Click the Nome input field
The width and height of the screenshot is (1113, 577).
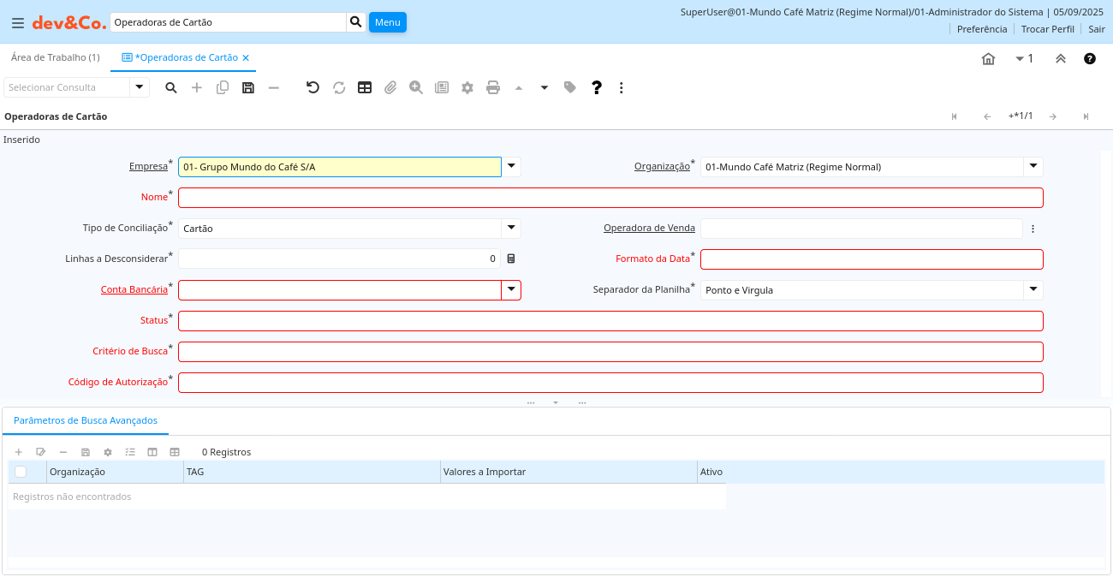[x=610, y=198]
